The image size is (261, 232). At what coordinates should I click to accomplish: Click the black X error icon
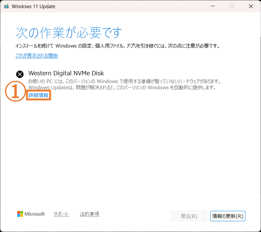[x=20, y=74]
